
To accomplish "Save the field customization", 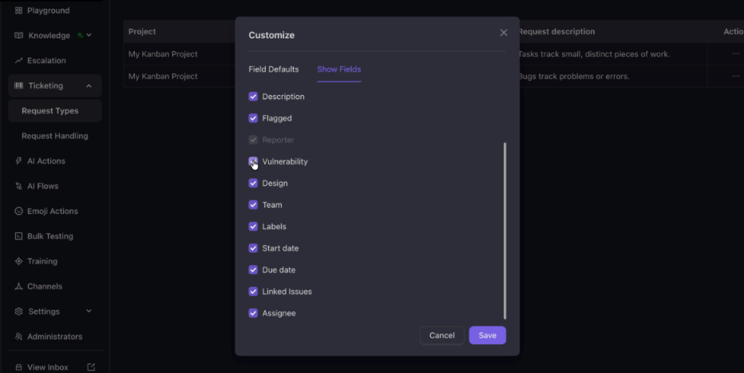I will [487, 335].
